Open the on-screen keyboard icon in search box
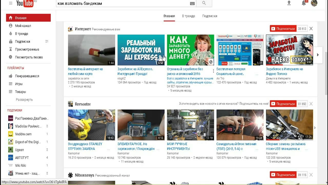This screenshot has height=185, width=328. click(x=192, y=3)
